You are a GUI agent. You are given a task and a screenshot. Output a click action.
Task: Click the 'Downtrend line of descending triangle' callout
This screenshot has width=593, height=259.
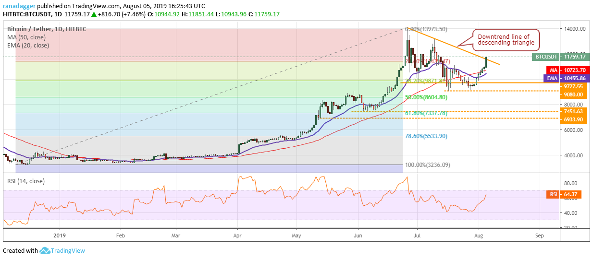tap(505, 39)
